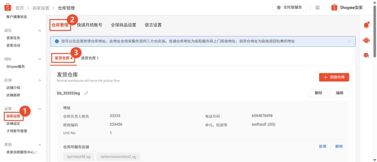Collapse the 店铺 sidebar section

point(40,80)
